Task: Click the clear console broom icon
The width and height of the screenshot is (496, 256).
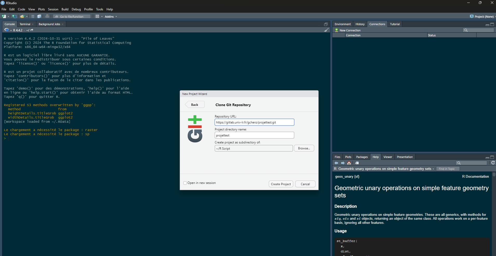Action: pos(326,30)
